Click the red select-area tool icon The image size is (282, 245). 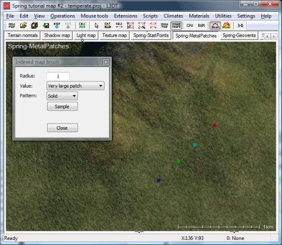pyautogui.click(x=130, y=26)
